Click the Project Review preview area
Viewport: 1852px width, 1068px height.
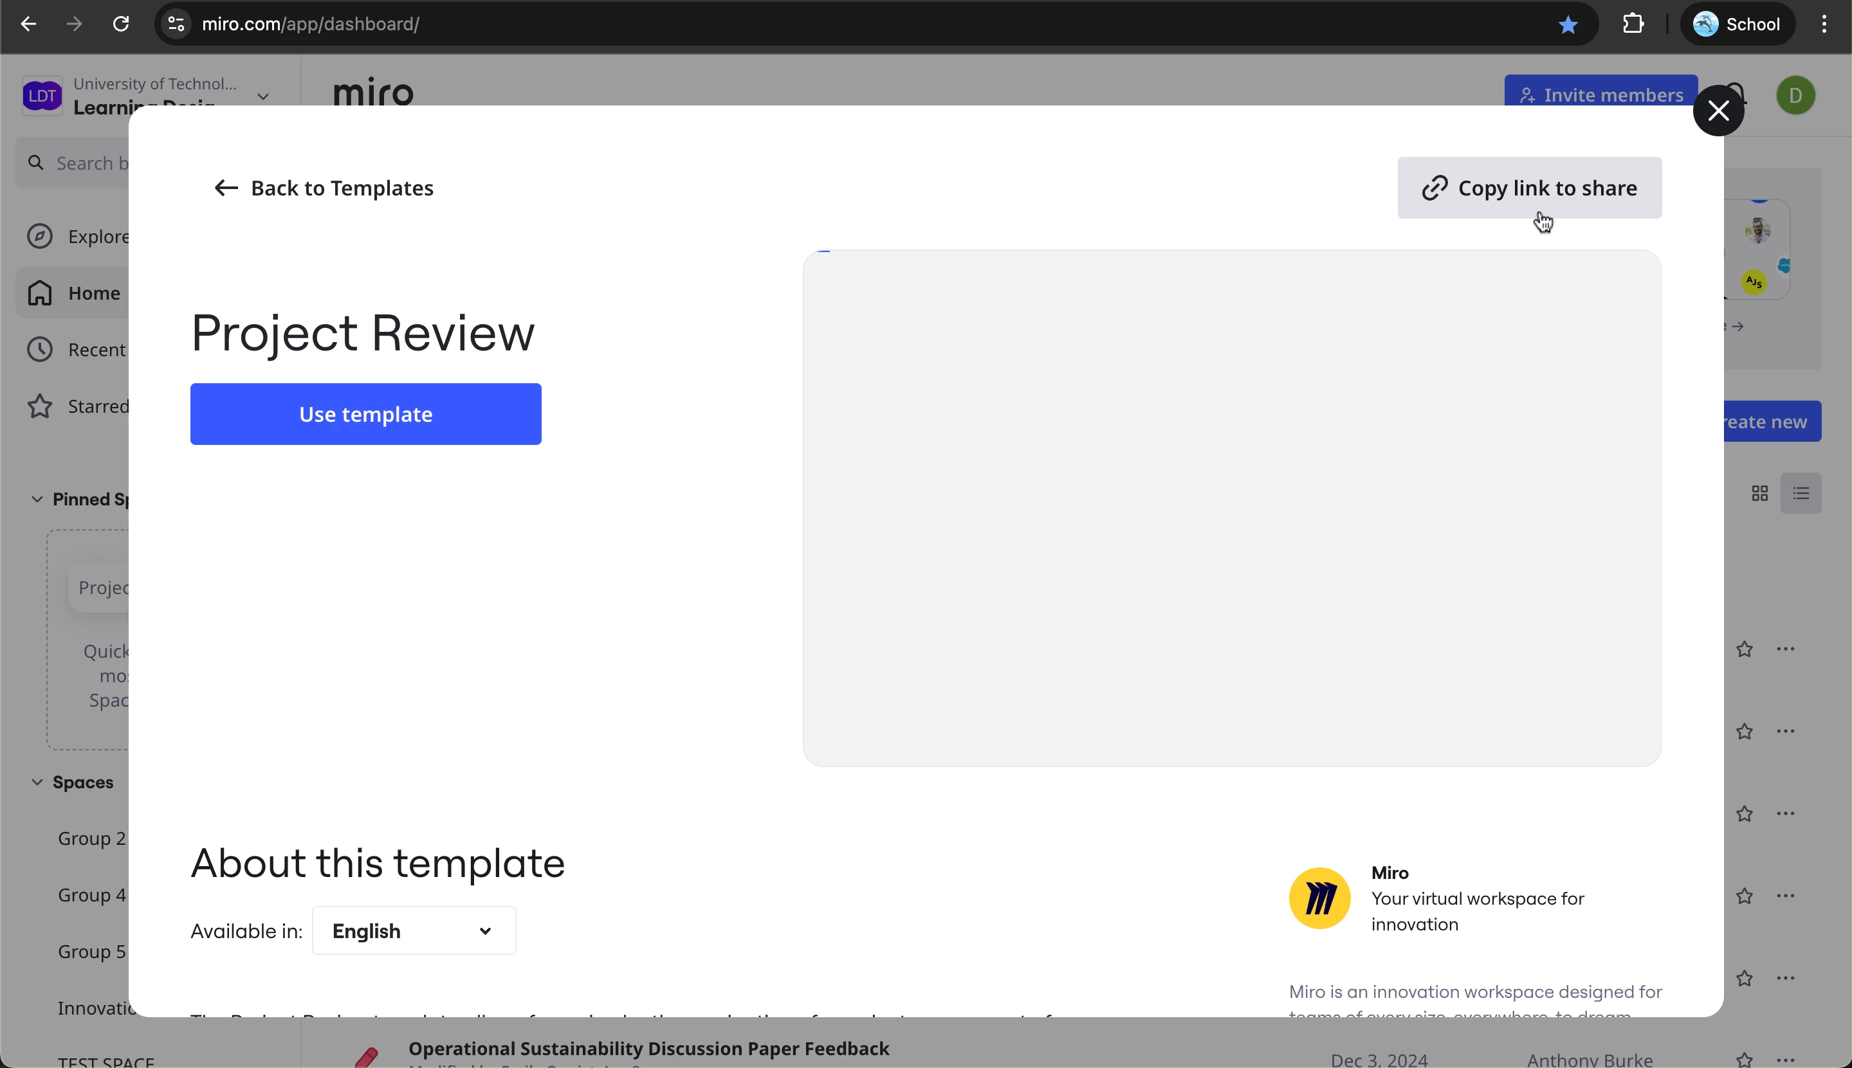1232,509
